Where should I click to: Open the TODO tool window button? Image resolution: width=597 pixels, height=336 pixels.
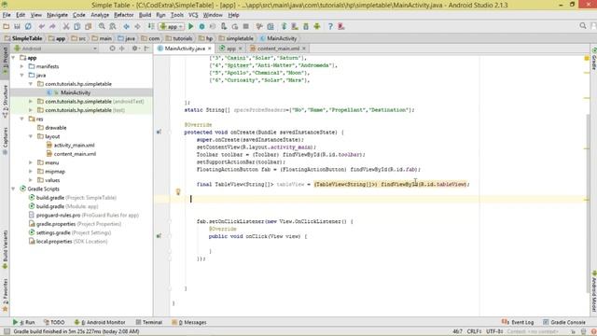click(x=54, y=322)
